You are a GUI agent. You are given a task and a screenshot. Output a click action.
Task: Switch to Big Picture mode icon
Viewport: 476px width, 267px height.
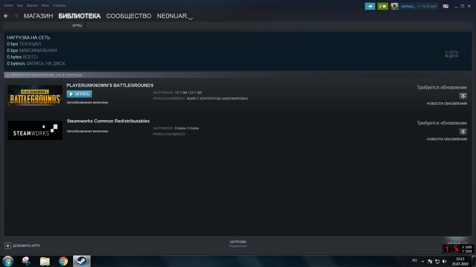(446, 6)
